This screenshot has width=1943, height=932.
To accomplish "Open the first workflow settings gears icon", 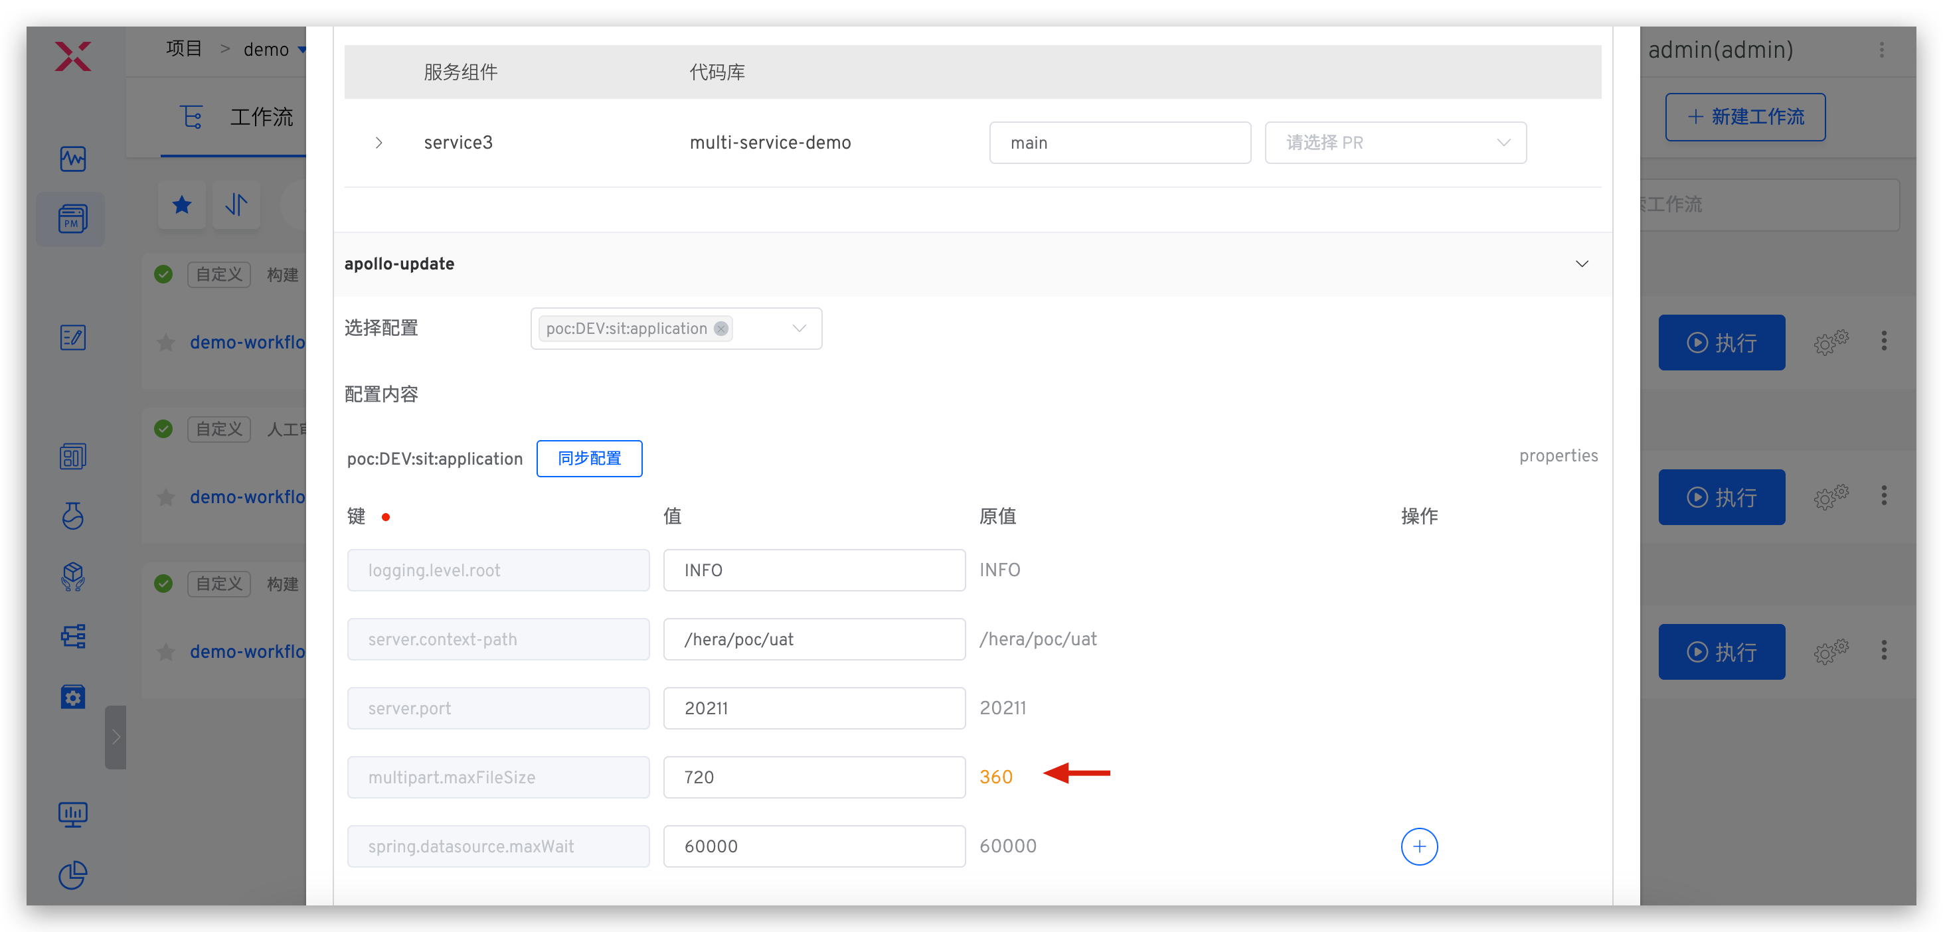I will (x=1831, y=343).
